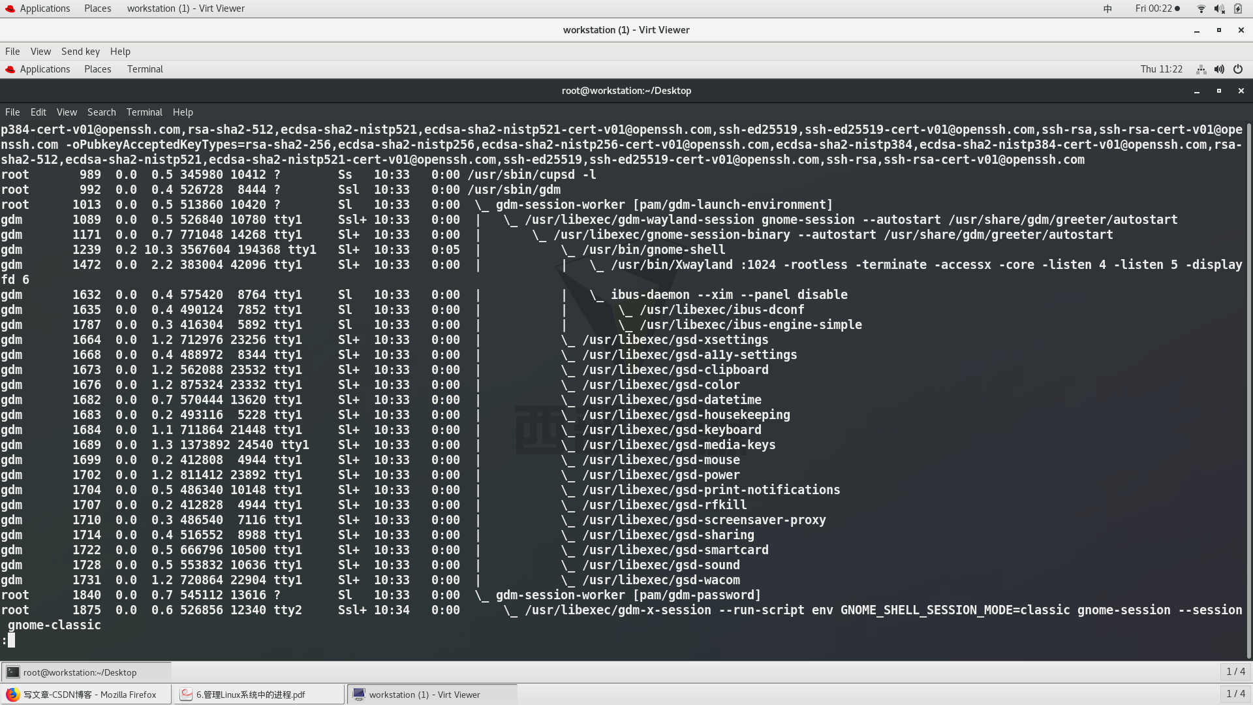Open Virt Viewer View menu
Image resolution: width=1253 pixels, height=705 pixels.
(40, 52)
